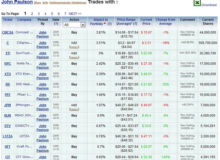Image resolution: width=220 pixels, height=160 pixels.
Task: Click the 30,380,700 current shares value
Action: click(x=208, y=53)
